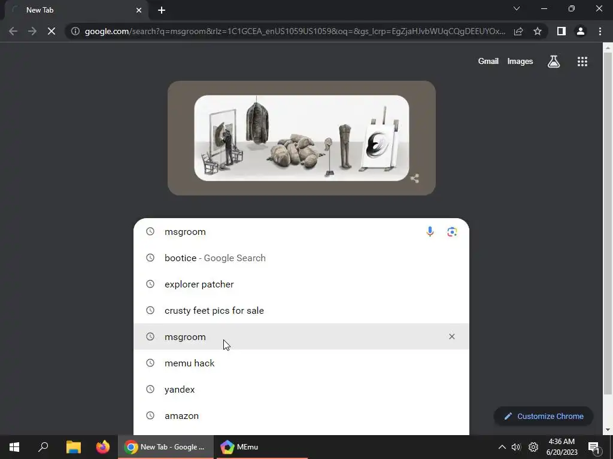Open a new browser tab
613x459 pixels.
pos(162,10)
